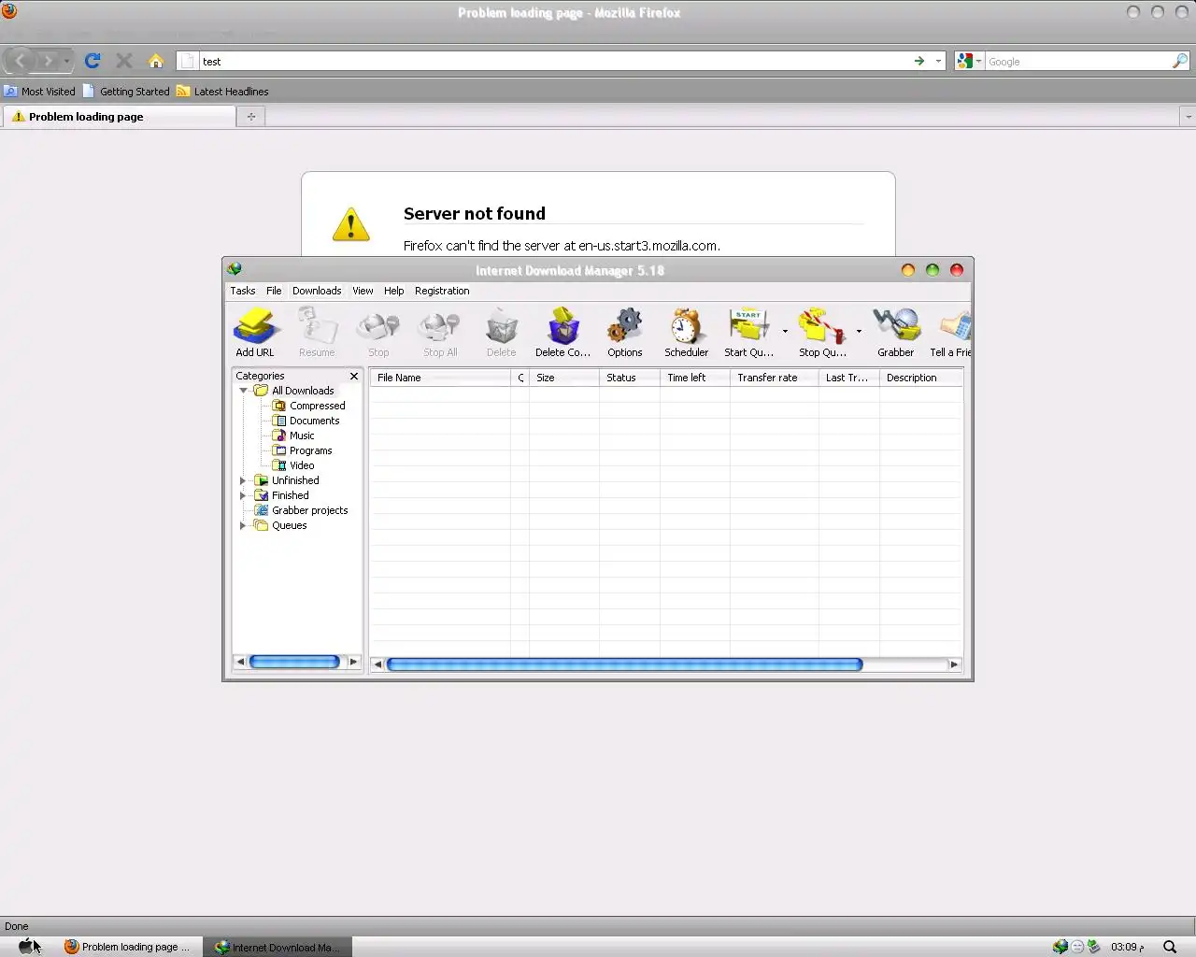Screen dimensions: 1196x957
Task: Open the Tasks menu
Action: pyautogui.click(x=243, y=291)
